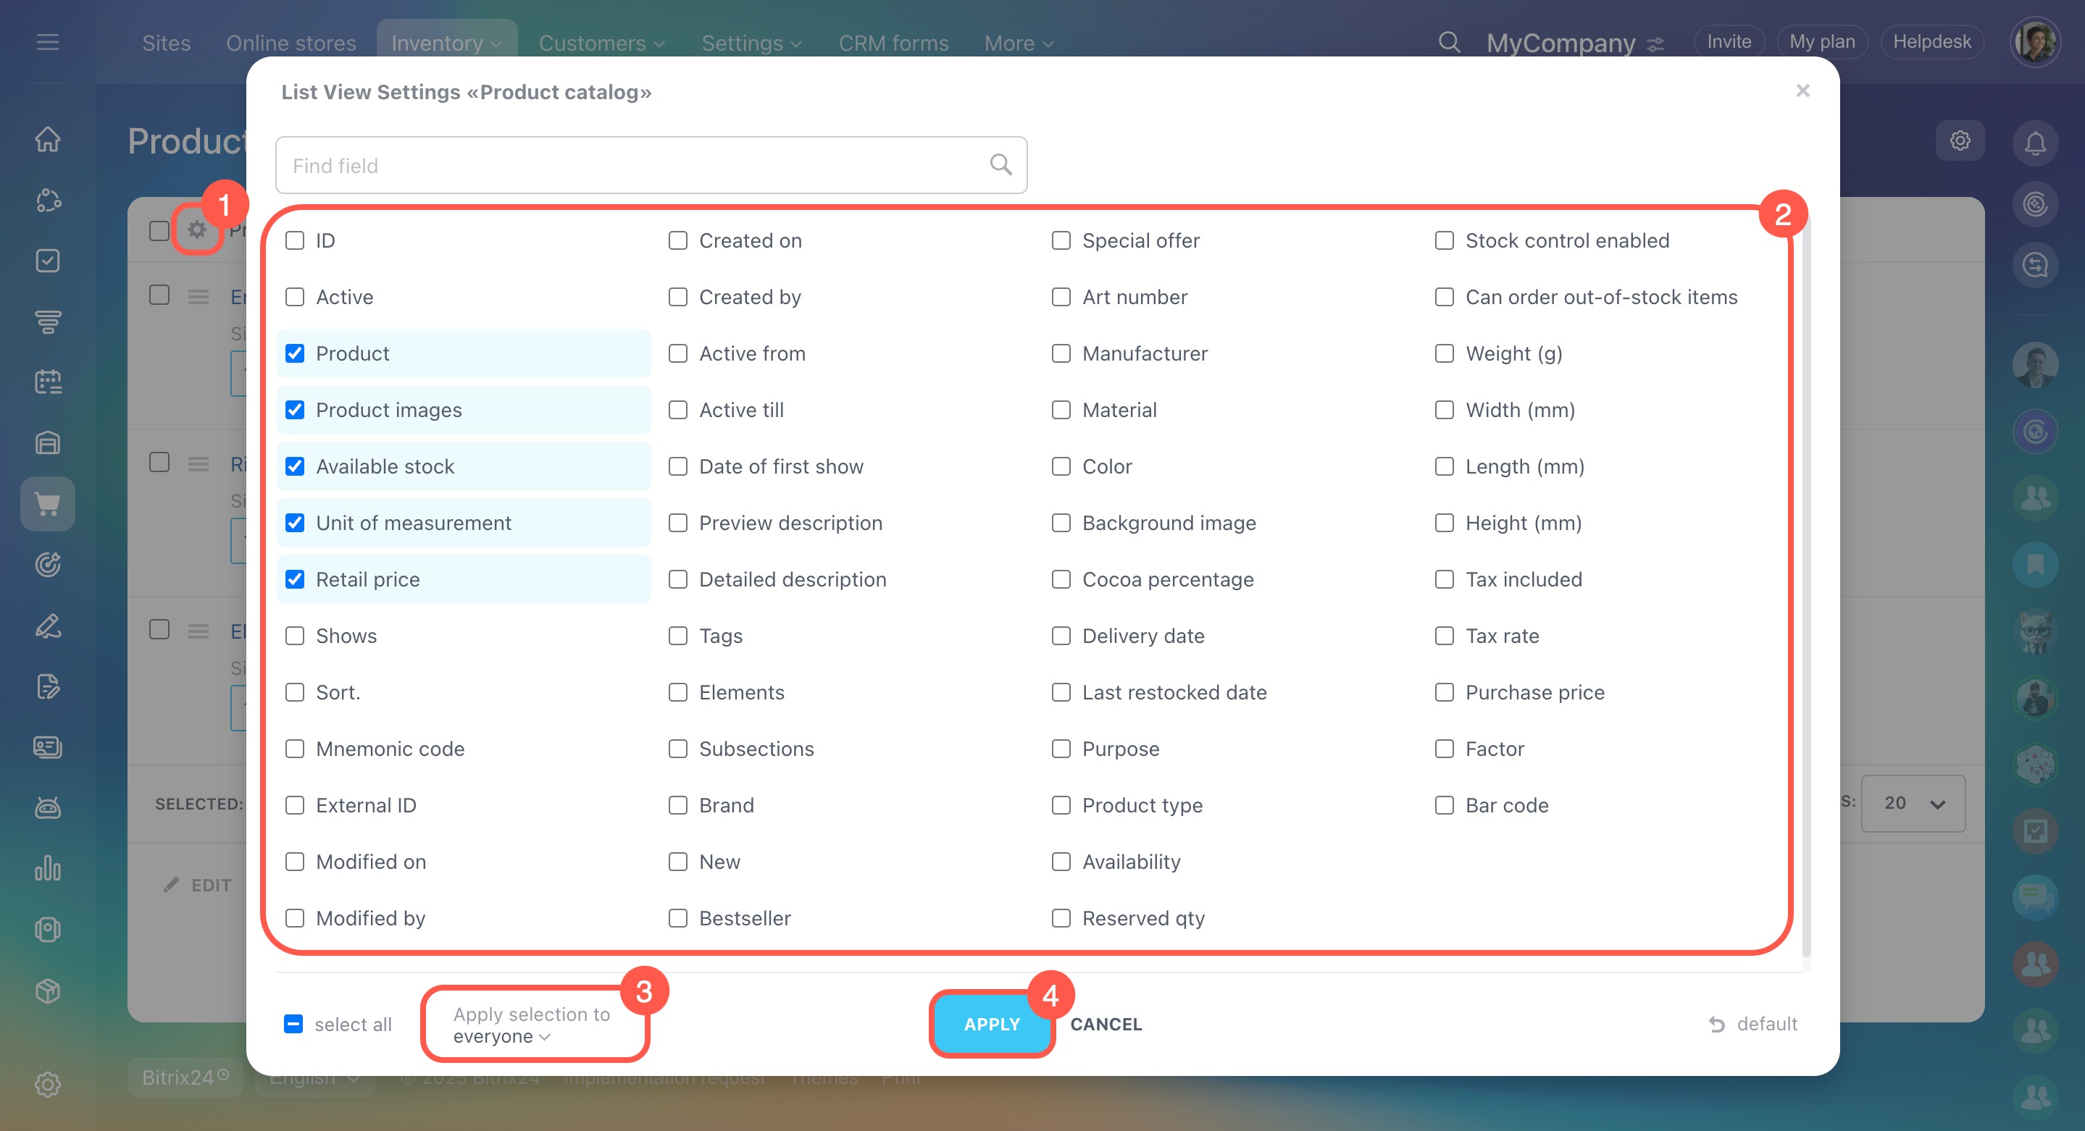Click the analytics bar chart sidebar icon
The image size is (2085, 1131).
48,869
